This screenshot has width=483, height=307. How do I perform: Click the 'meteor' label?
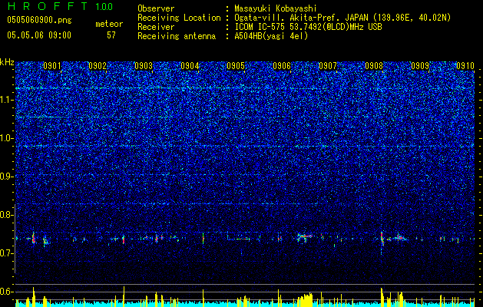(x=109, y=24)
